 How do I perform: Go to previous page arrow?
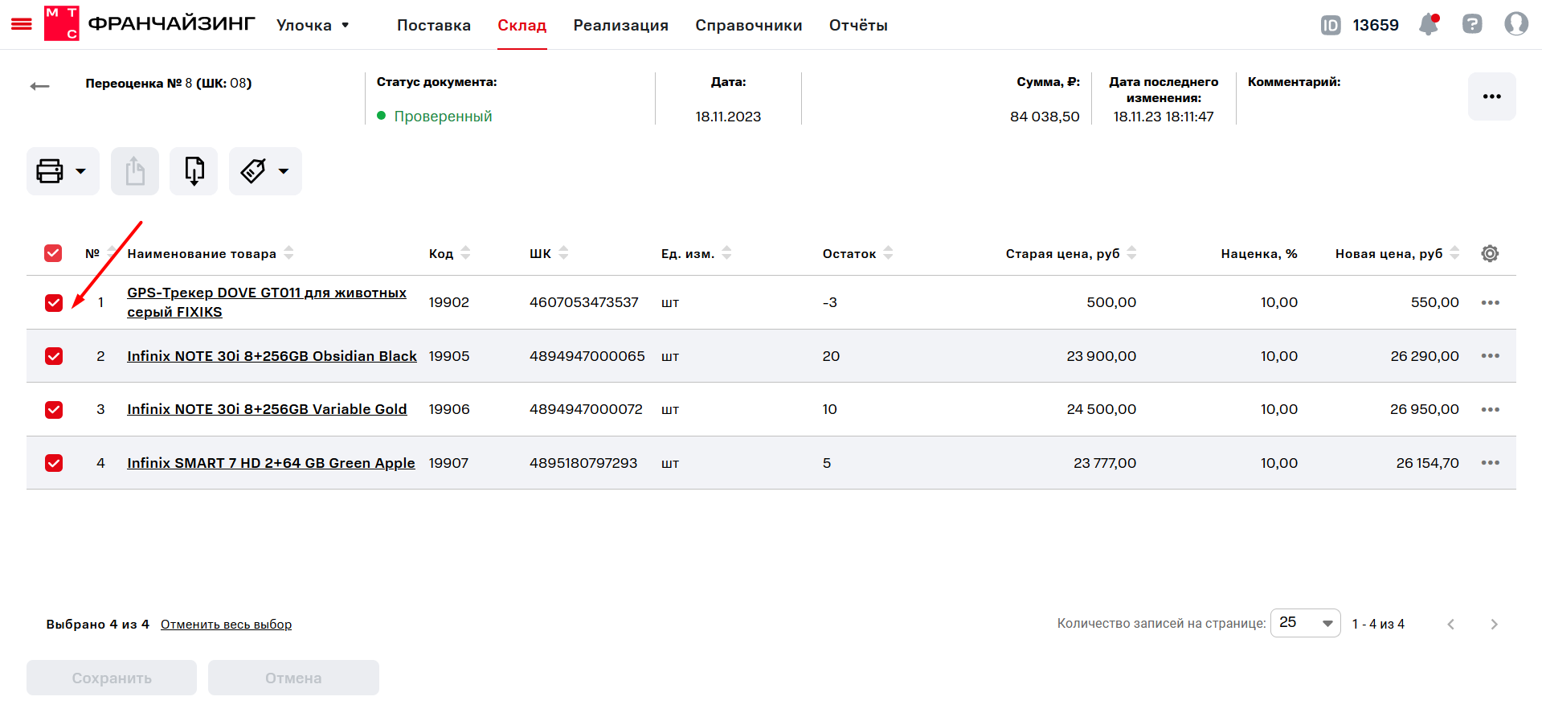(x=1451, y=625)
